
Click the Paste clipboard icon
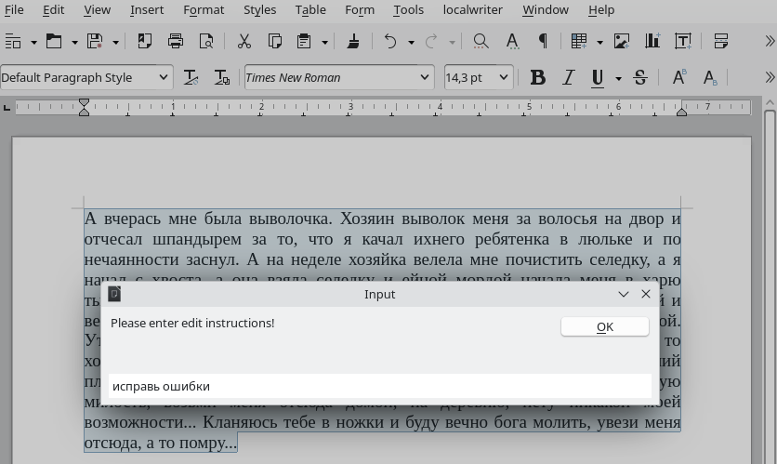[x=304, y=41]
